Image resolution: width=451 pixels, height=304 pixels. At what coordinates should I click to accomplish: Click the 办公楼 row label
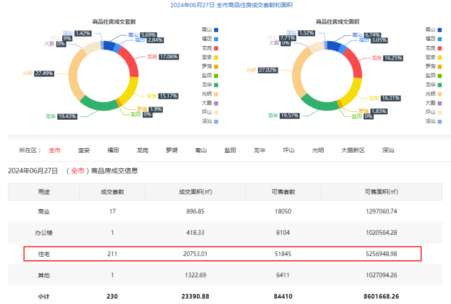pyautogui.click(x=43, y=232)
